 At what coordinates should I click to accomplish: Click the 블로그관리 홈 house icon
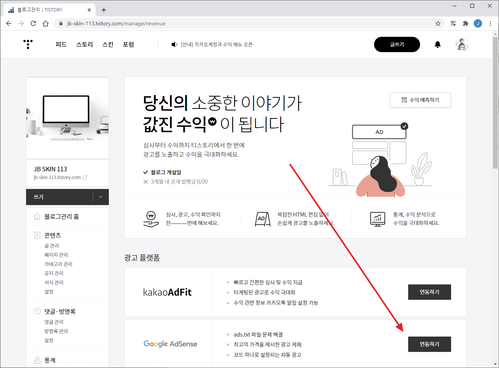(x=37, y=217)
